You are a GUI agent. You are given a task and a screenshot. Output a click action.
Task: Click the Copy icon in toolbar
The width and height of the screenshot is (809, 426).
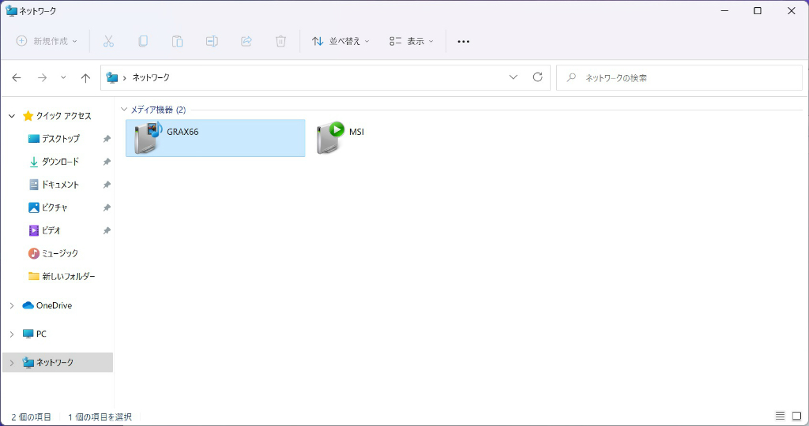pyautogui.click(x=143, y=41)
